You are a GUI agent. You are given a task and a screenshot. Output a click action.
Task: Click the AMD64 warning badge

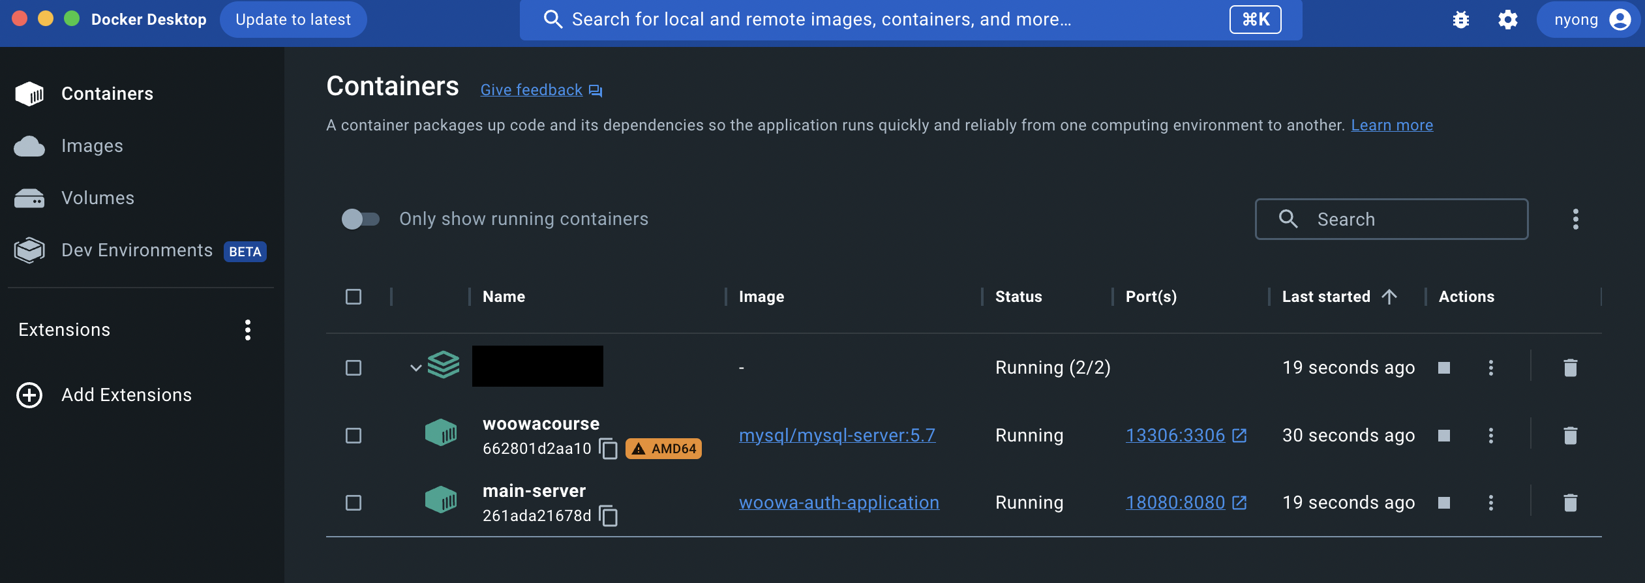(663, 449)
